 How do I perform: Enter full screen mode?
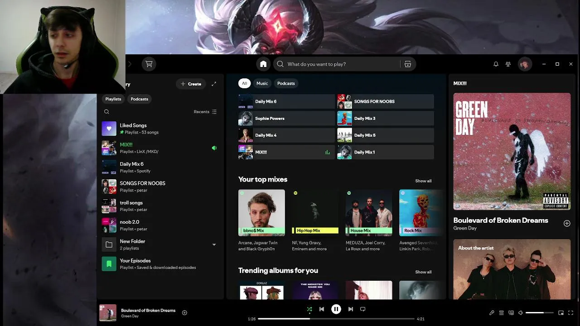[570, 313]
